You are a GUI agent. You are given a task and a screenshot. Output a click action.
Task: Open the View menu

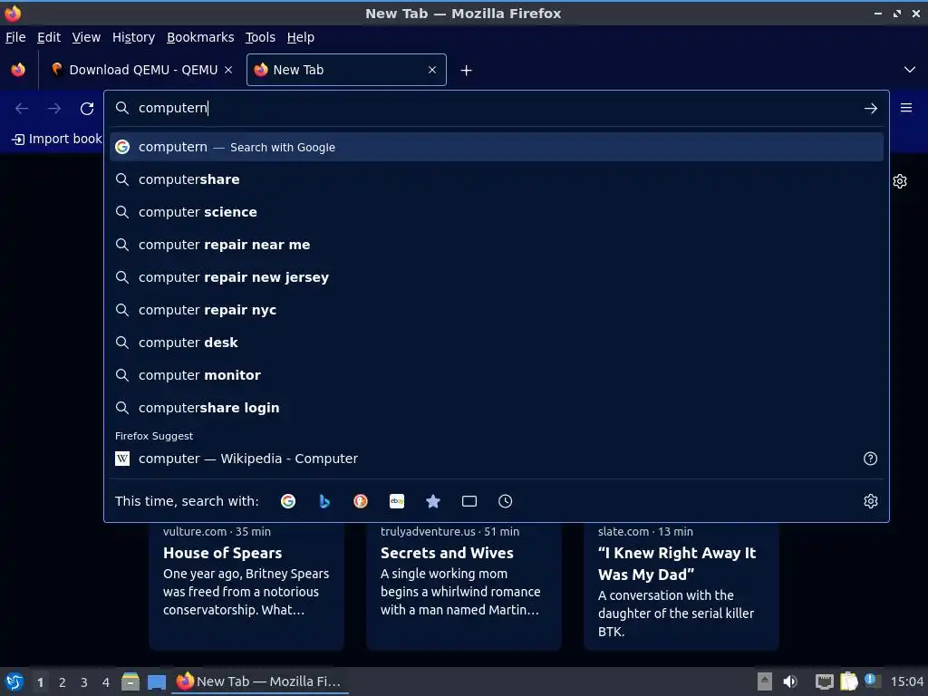point(86,37)
